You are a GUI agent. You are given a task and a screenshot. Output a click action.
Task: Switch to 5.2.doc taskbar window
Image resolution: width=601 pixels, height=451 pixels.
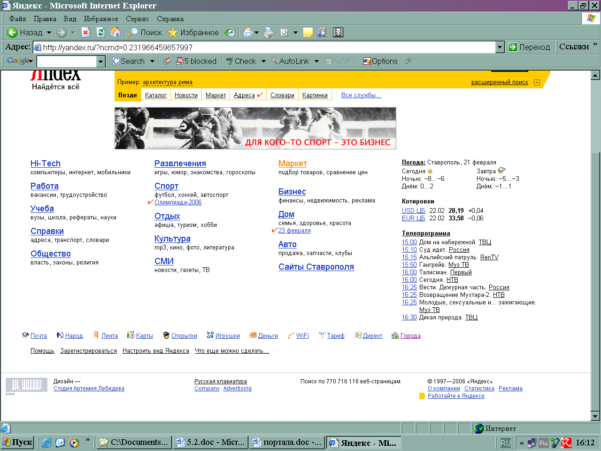[x=210, y=442]
